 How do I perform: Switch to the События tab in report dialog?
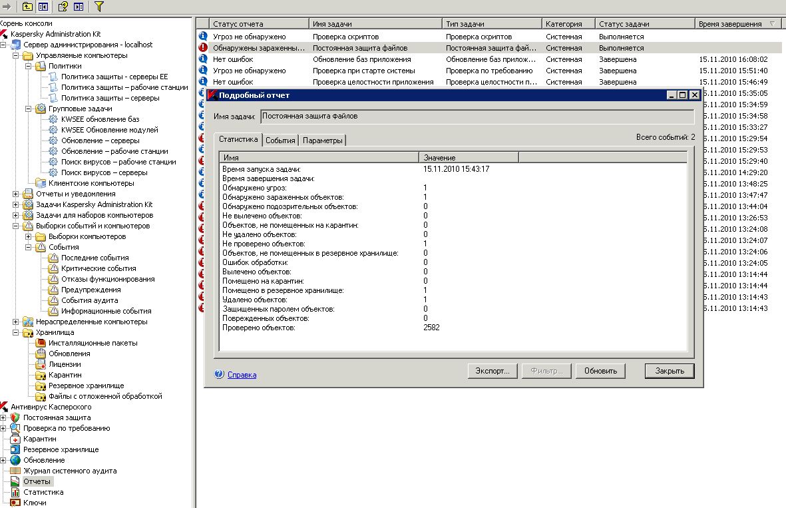pos(280,140)
